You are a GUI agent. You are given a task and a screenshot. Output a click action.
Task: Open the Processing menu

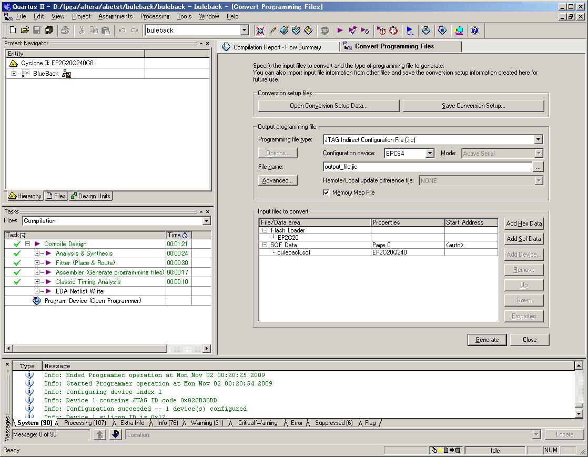[155, 16]
